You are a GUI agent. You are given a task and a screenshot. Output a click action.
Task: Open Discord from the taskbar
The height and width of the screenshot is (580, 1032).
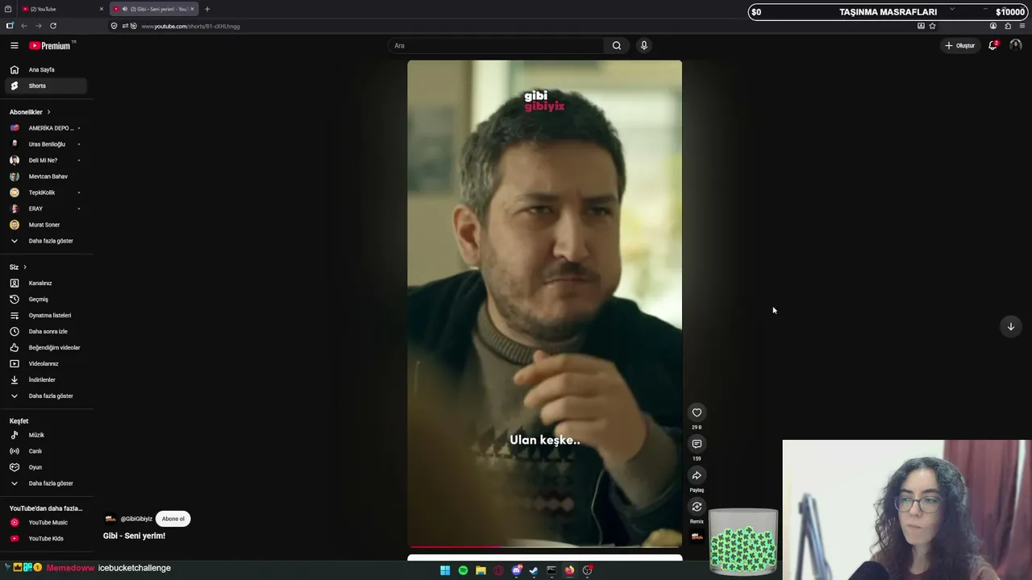[x=516, y=570]
